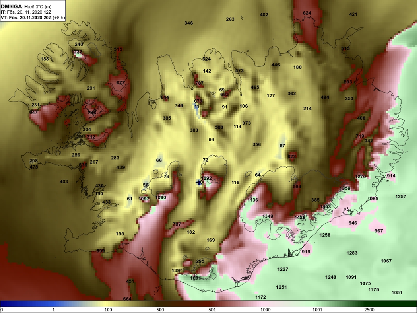Click the map value '683'
Image resolution: width=417 pixels, height=313 pixels.
click(224, 94)
